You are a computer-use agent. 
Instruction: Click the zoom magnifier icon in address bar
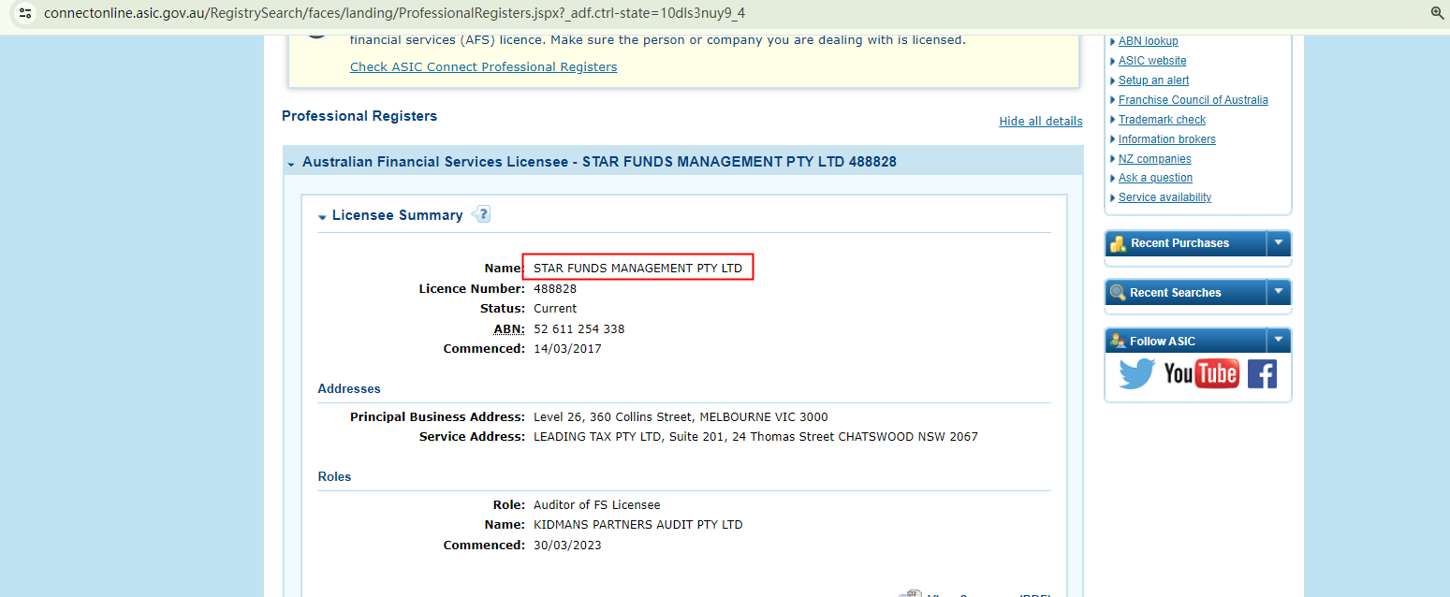[x=1438, y=13]
